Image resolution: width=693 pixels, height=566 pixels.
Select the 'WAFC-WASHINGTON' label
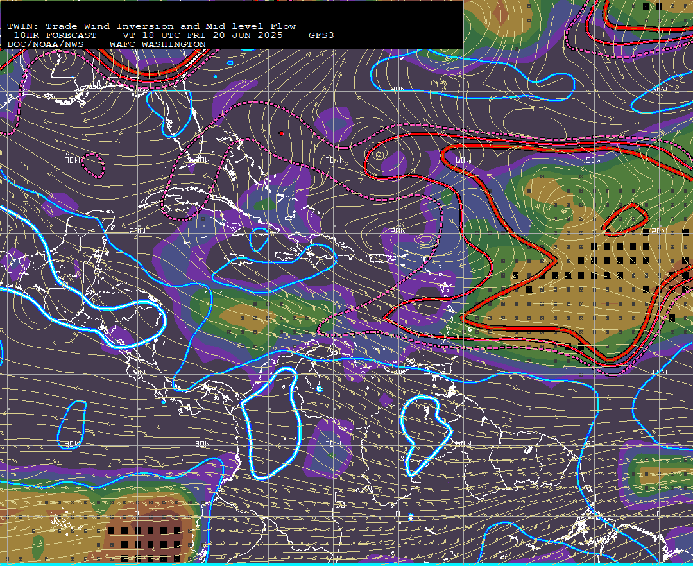tap(158, 45)
